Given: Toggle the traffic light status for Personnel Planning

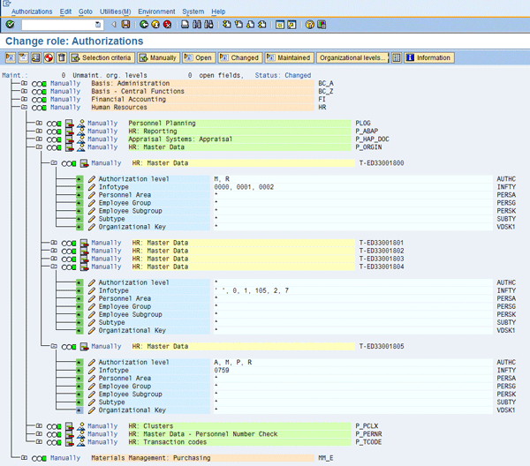Looking at the screenshot, I should pos(55,124).
